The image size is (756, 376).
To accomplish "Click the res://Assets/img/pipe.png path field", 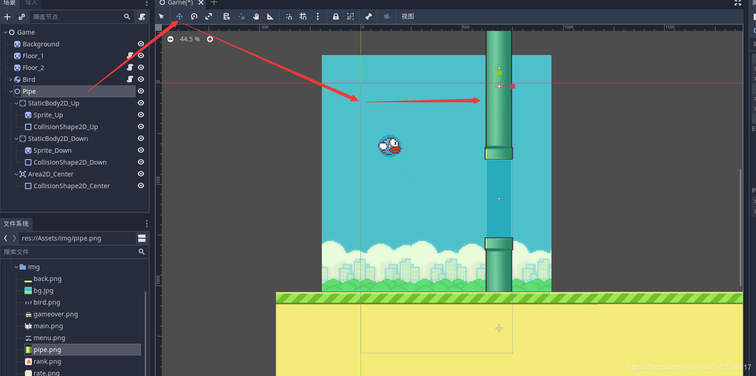I will (77, 238).
